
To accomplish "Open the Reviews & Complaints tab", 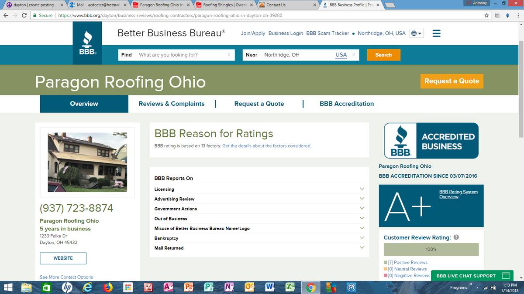I will (172, 104).
